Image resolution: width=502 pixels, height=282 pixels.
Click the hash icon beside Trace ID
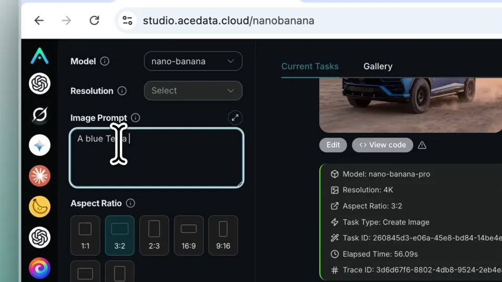tap(335, 270)
